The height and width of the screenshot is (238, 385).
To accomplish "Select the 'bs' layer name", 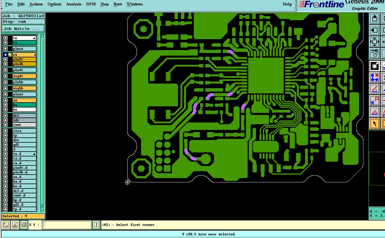I will [x=24, y=105].
